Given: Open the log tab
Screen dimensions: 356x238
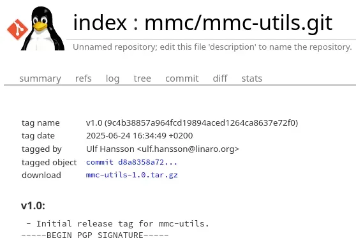Looking at the screenshot, I should [x=112, y=78].
